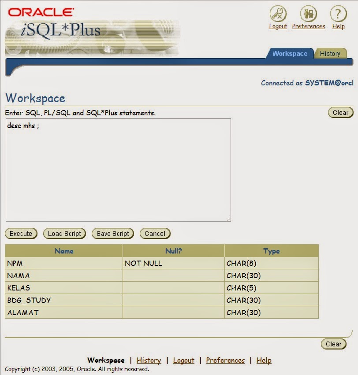This screenshot has width=358, height=375.
Task: Click the bottom Clear button
Action: [x=334, y=344]
